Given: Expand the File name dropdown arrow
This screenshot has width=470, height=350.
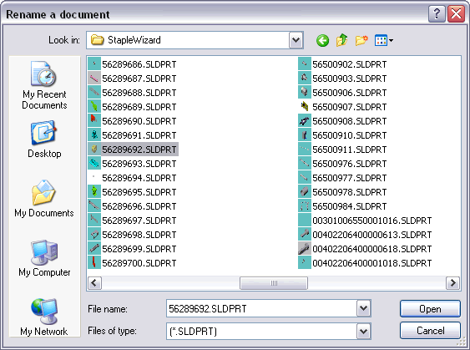Looking at the screenshot, I should click(364, 308).
